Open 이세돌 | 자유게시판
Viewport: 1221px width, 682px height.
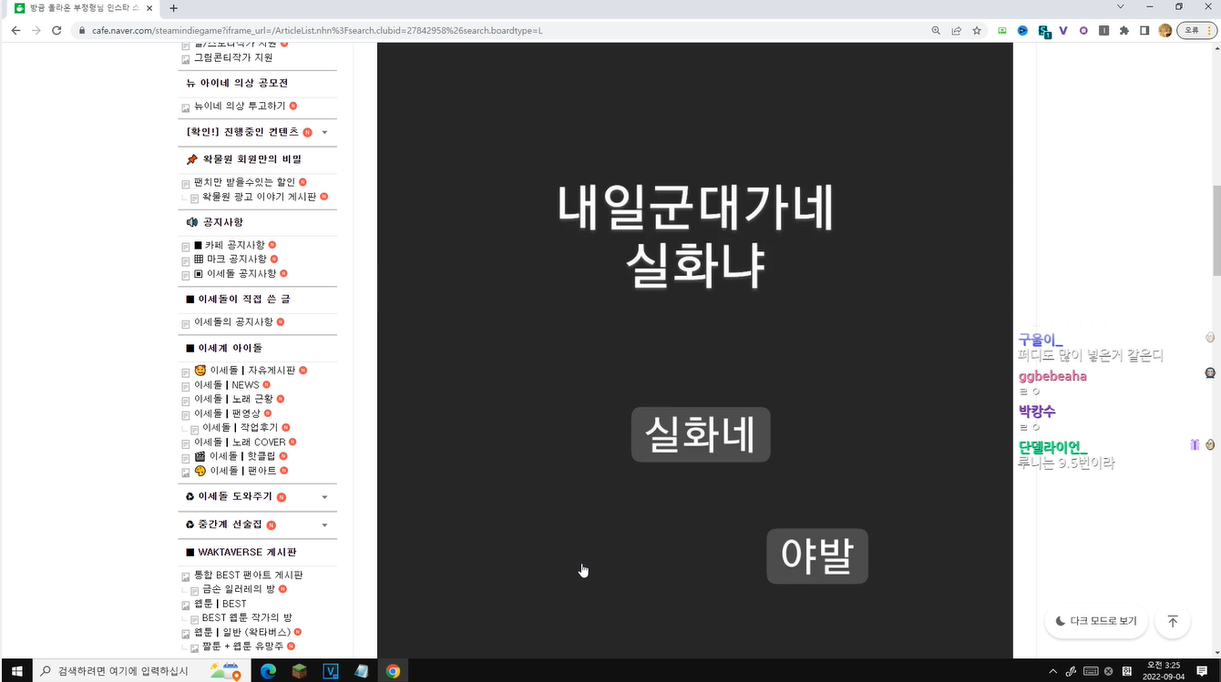(x=245, y=371)
